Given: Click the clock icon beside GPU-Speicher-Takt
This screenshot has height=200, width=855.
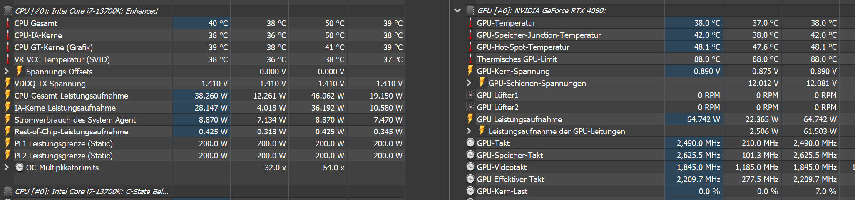Looking at the screenshot, I should pyautogui.click(x=470, y=155).
